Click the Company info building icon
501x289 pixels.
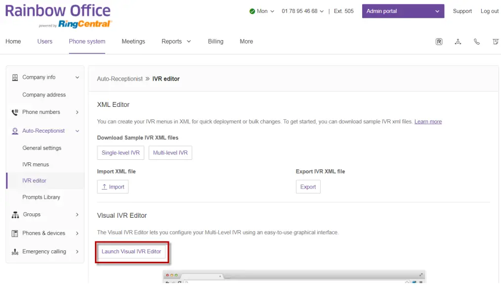15,77
